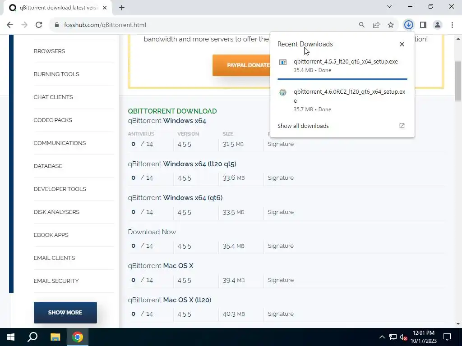
Task: Download qBittorrent Windows x64 (lt20 qt5)
Action: [182, 164]
